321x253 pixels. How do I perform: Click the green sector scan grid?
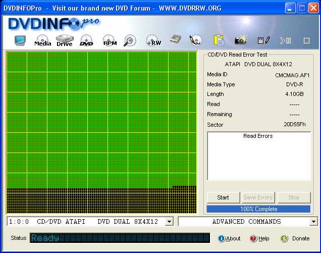click(x=102, y=132)
